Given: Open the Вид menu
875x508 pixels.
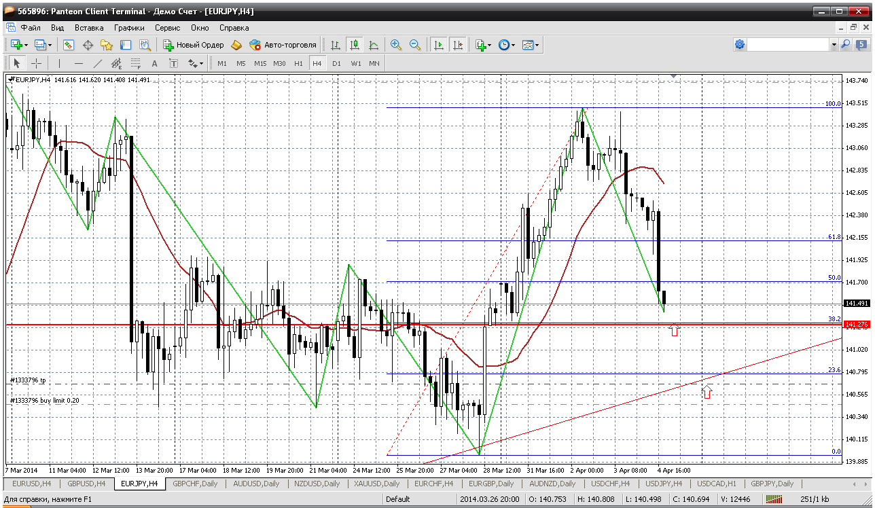Looking at the screenshot, I should click(57, 28).
